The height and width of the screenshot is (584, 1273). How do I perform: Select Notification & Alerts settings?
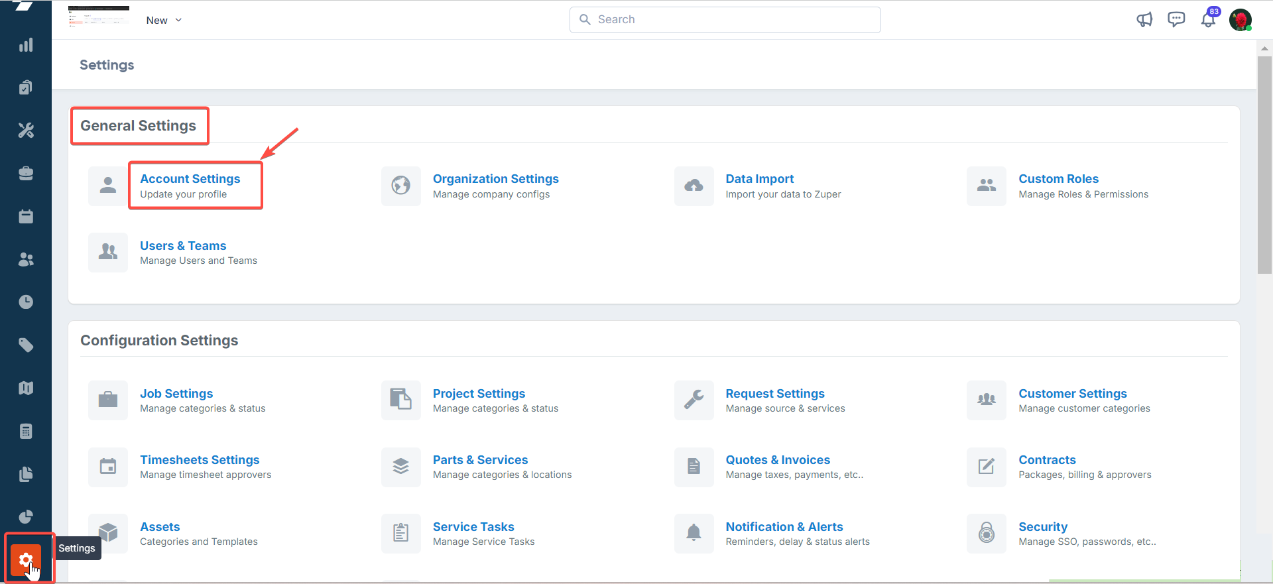(x=784, y=527)
